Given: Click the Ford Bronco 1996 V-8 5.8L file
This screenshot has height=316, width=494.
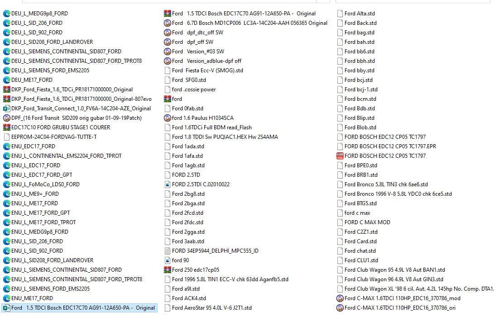Looking at the screenshot, I should [398, 194].
